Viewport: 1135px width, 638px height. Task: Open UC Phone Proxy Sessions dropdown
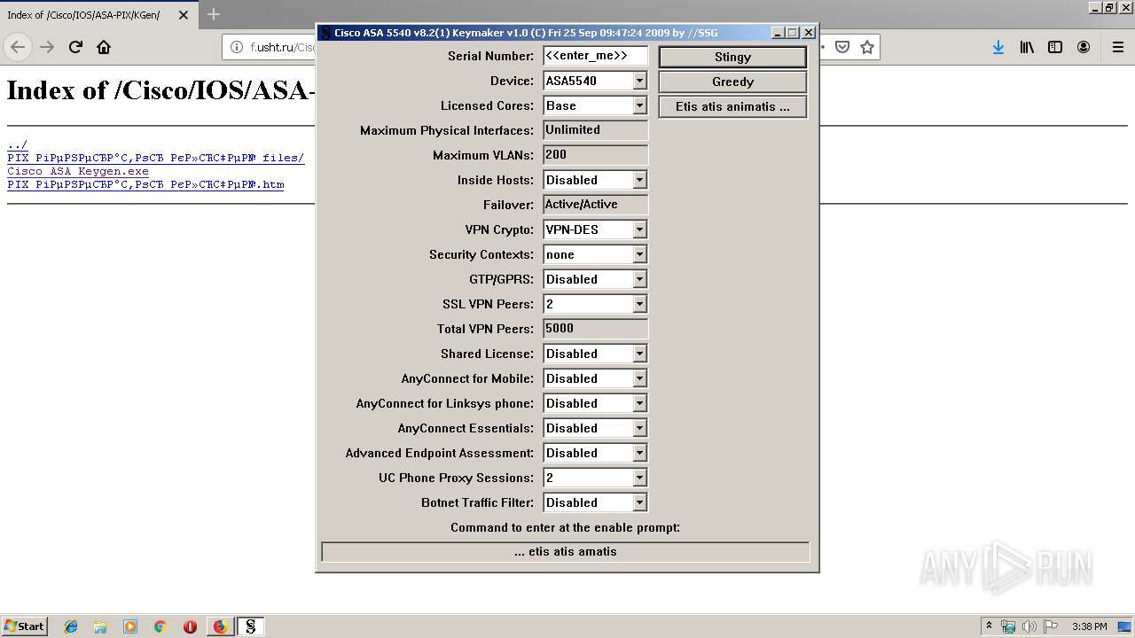(x=639, y=478)
